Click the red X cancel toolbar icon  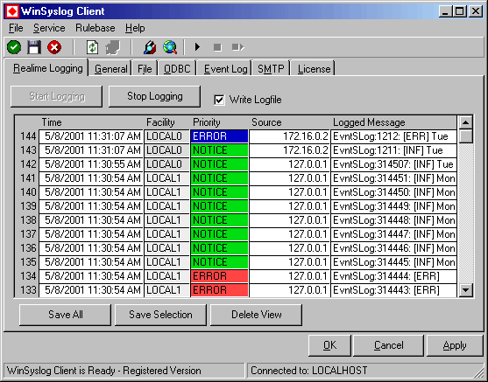pos(54,47)
